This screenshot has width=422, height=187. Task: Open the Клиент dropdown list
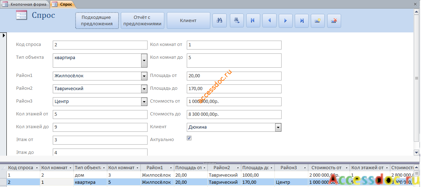click(x=278, y=127)
